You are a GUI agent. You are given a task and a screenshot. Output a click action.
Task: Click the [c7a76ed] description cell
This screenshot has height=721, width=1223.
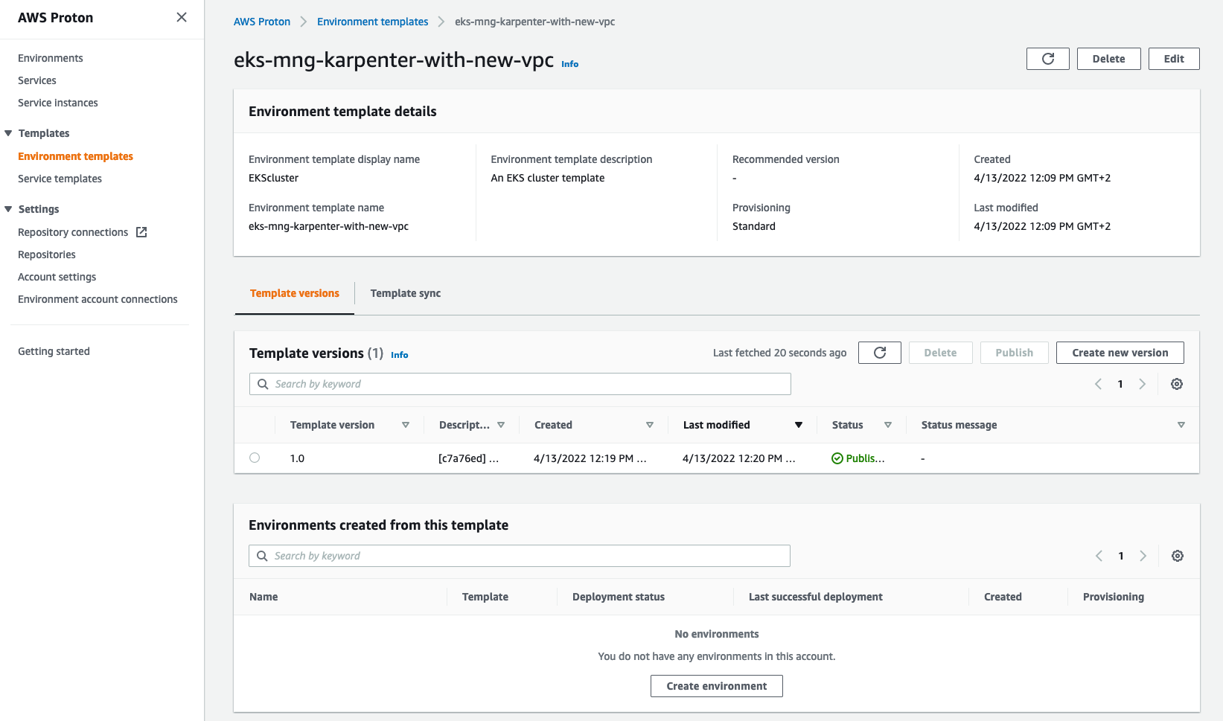coord(468,458)
